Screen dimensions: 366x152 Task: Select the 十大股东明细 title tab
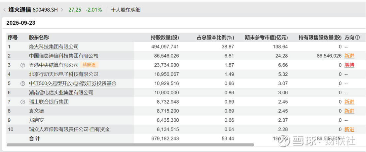tap(126, 10)
